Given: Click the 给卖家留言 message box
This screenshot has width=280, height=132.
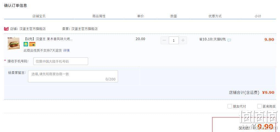Looking at the screenshot, I should (x=73, y=76).
